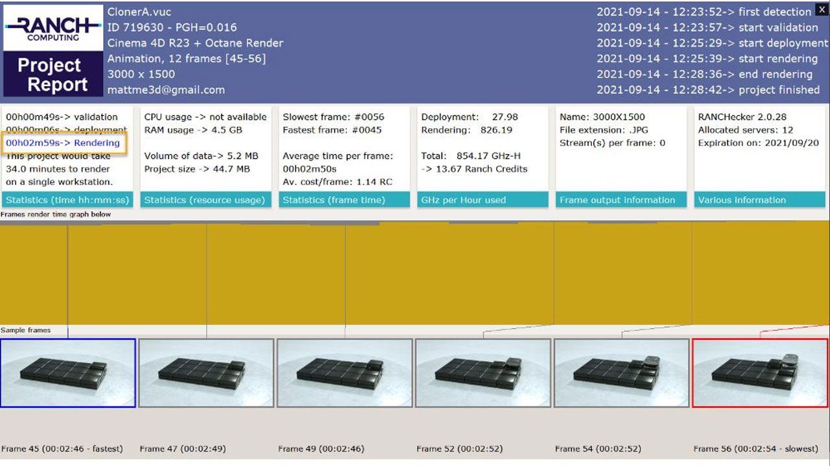
Task: Click the 'Frame 52 (00:02:52)' caption
Action: click(460, 449)
